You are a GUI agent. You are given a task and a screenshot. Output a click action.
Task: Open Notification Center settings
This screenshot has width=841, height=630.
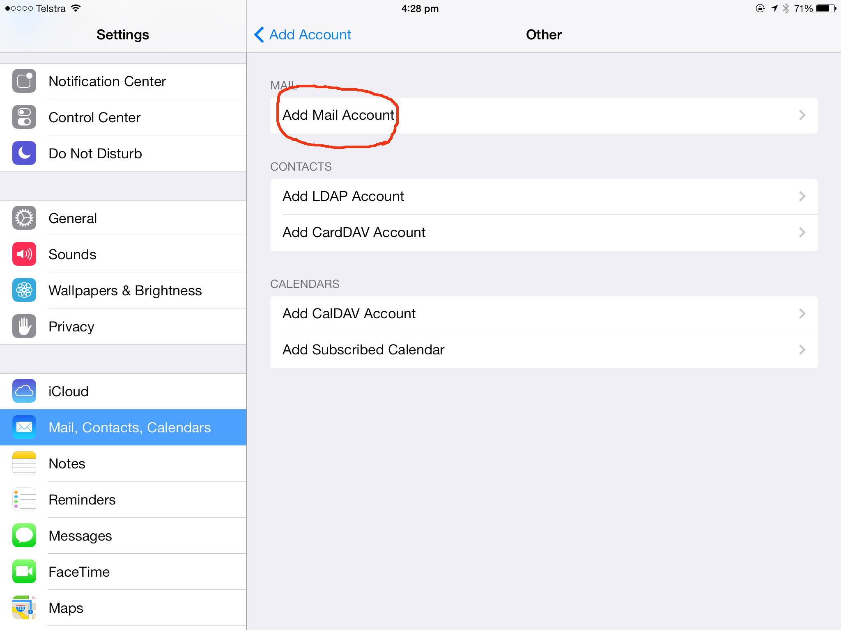[123, 81]
